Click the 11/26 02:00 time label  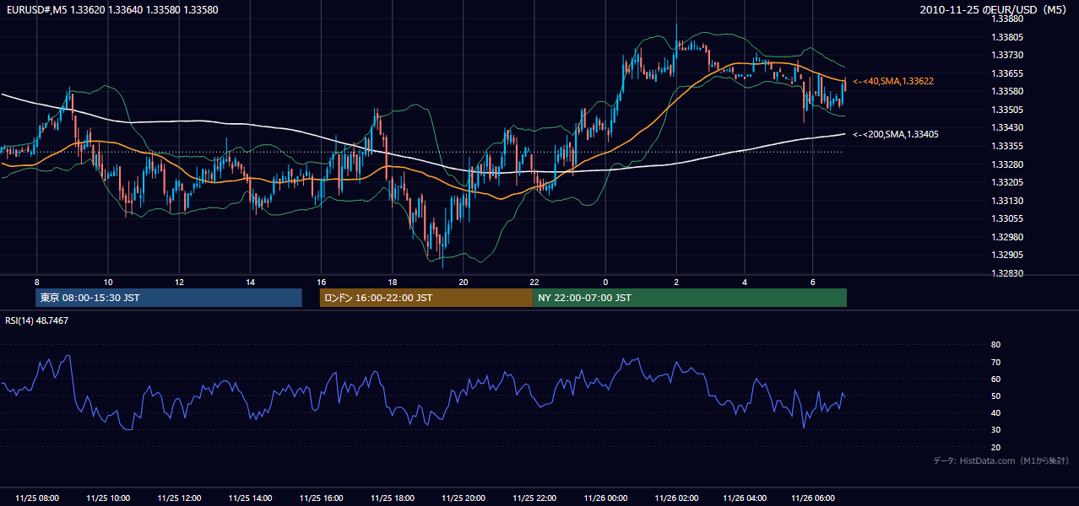(x=676, y=498)
